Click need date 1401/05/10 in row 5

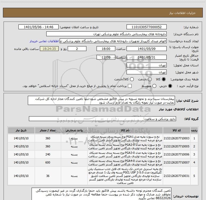click(21, 176)
